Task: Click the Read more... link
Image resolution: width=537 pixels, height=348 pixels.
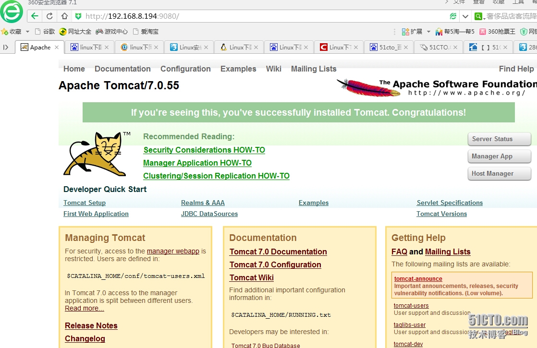Action: point(84,308)
